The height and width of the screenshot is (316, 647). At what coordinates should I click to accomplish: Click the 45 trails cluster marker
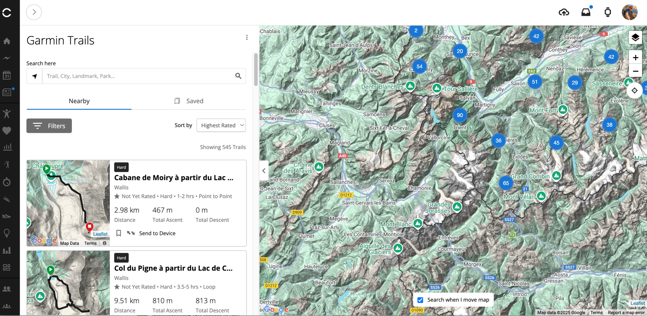(x=557, y=143)
